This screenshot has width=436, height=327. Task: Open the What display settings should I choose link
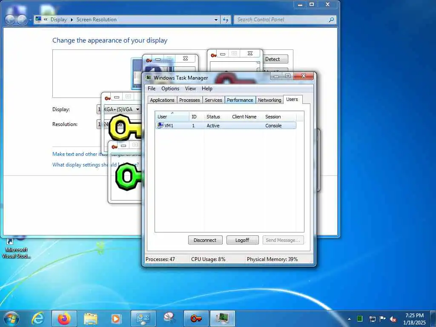click(95, 165)
